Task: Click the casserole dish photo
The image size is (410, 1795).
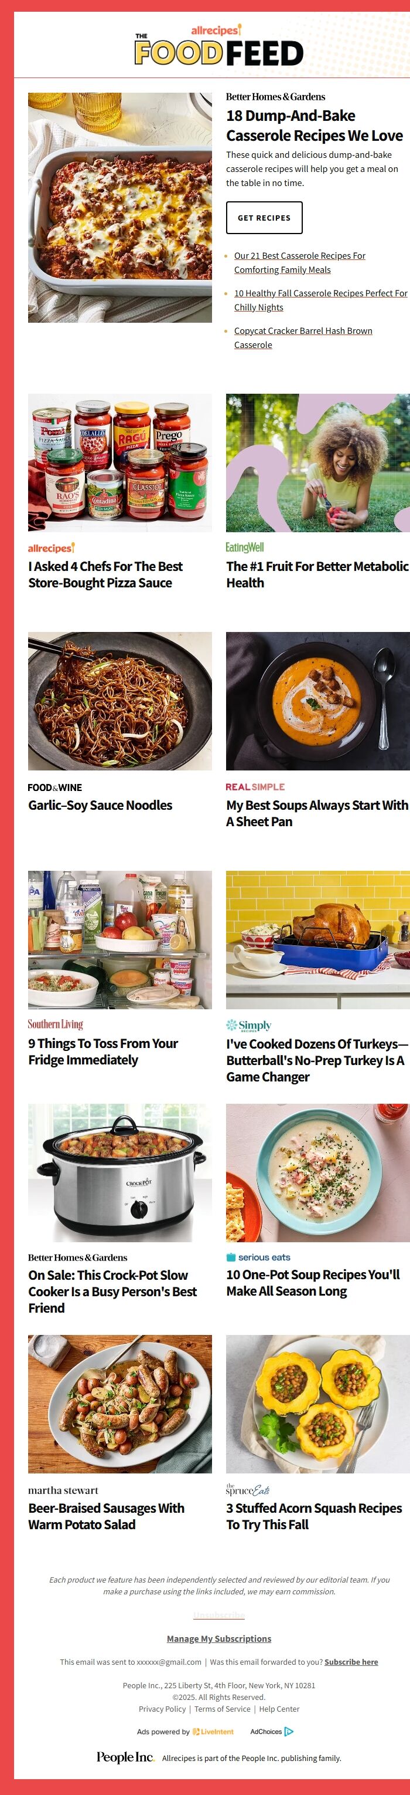Action: tap(119, 208)
